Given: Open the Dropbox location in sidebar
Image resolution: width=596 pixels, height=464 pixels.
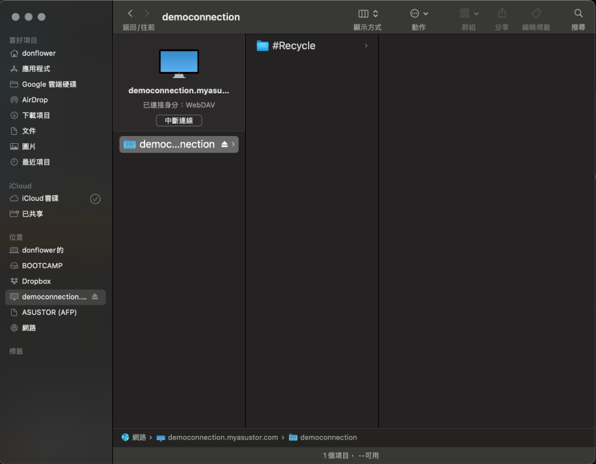Looking at the screenshot, I should coord(36,281).
